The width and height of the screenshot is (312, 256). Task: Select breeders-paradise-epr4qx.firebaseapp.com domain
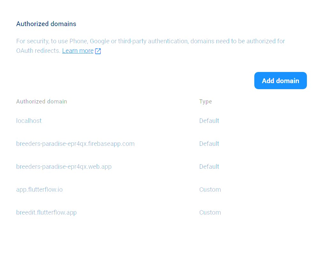[x=75, y=144]
